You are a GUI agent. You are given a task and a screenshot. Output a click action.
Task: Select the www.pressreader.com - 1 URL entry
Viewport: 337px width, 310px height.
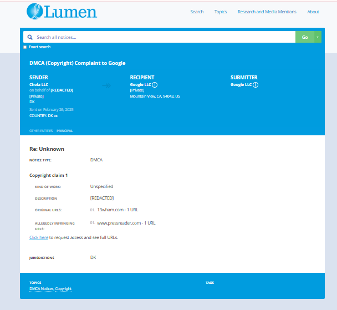tap(126, 223)
